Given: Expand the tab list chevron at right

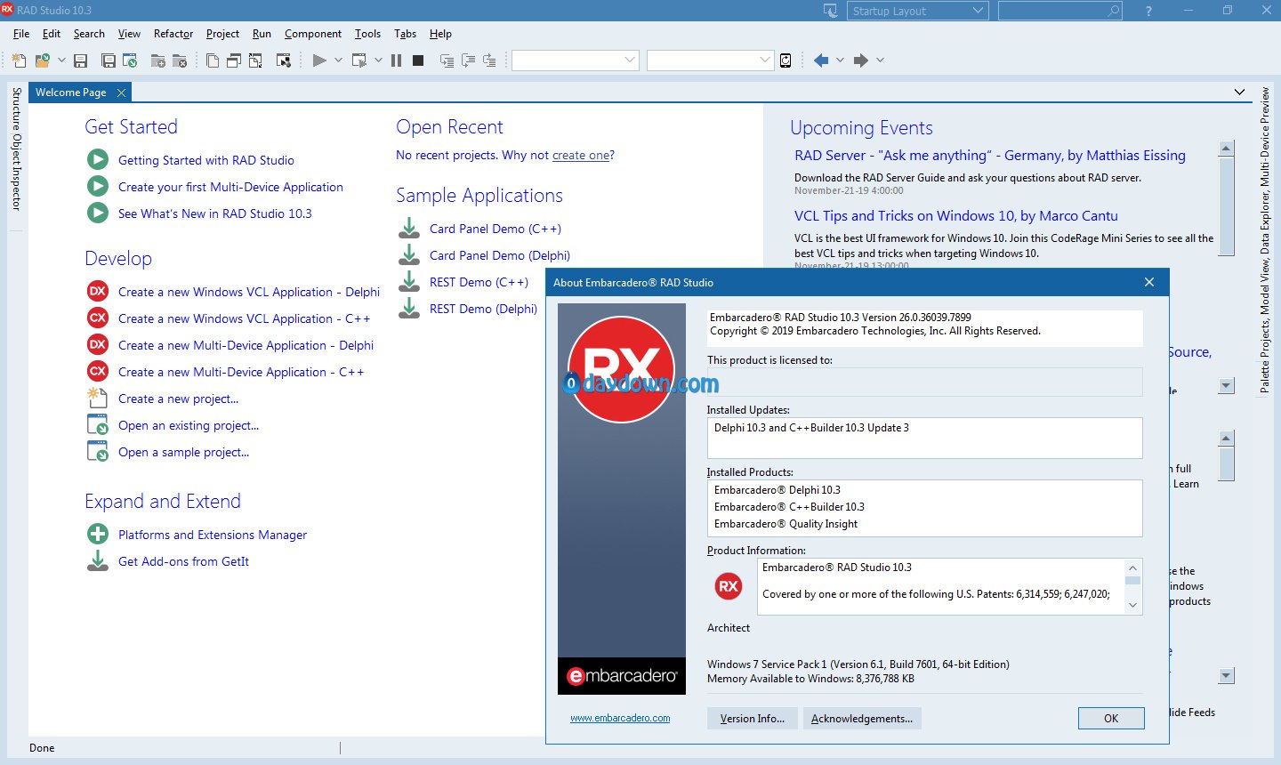Looking at the screenshot, I should point(1239,93).
